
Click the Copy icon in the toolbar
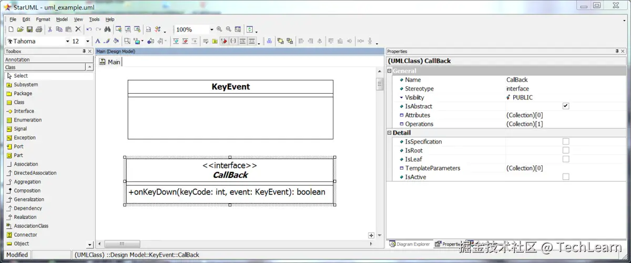pyautogui.click(x=59, y=29)
